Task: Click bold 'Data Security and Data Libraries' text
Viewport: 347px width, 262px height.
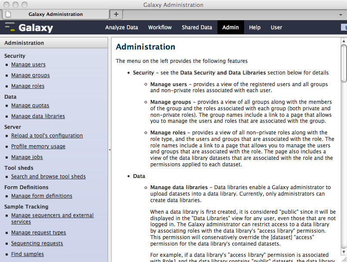Action: pos(223,73)
